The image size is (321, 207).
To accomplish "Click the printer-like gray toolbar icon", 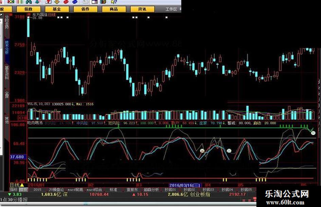I will (x=86, y=2).
